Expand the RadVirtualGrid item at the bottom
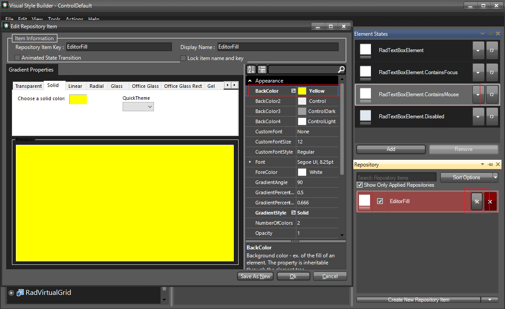Viewport: 505px width, 309px height. pos(11,292)
